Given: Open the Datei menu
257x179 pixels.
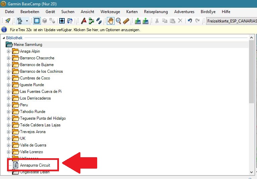Looking at the screenshot, I should tap(9, 12).
